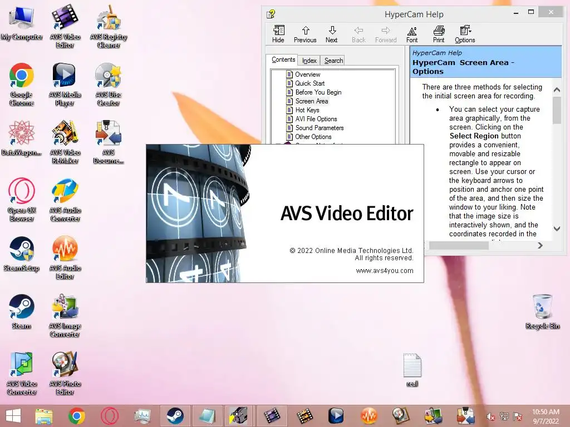
Task: Open File Explorer from the taskbar
Action: tap(44, 416)
